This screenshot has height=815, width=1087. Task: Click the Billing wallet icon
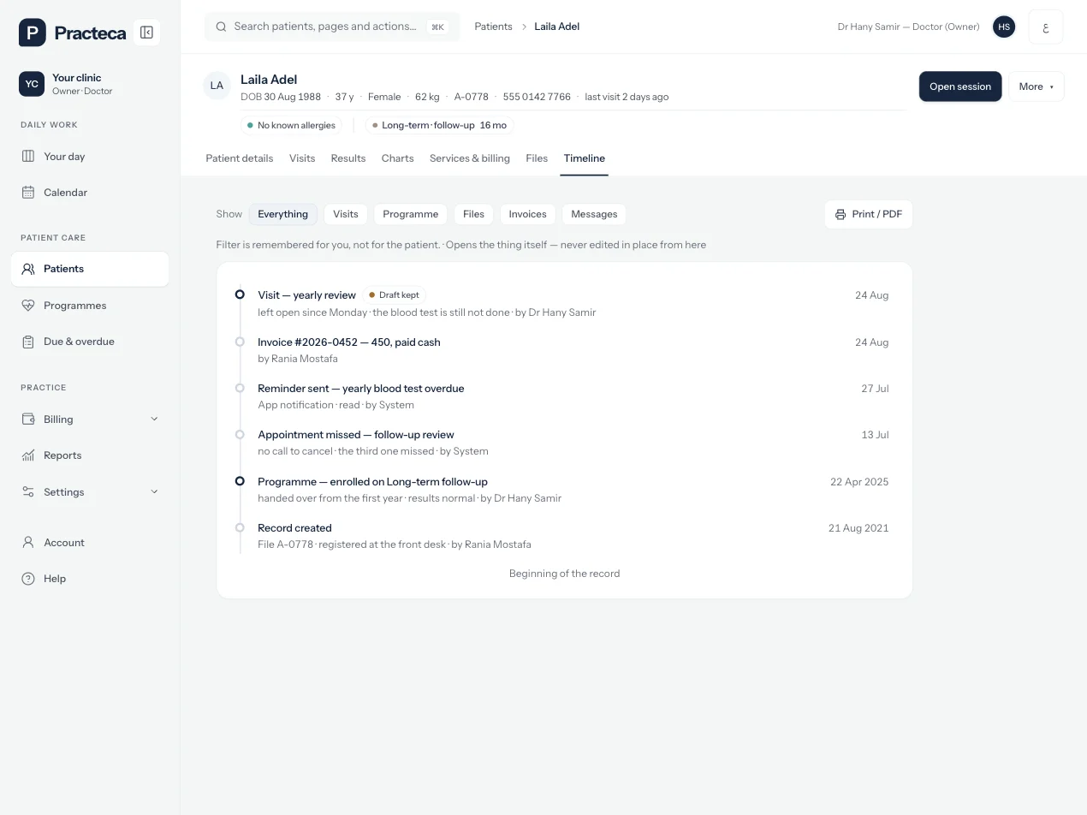coord(28,419)
